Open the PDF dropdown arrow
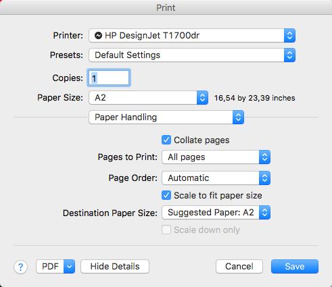332x287 pixels. pyautogui.click(x=69, y=267)
